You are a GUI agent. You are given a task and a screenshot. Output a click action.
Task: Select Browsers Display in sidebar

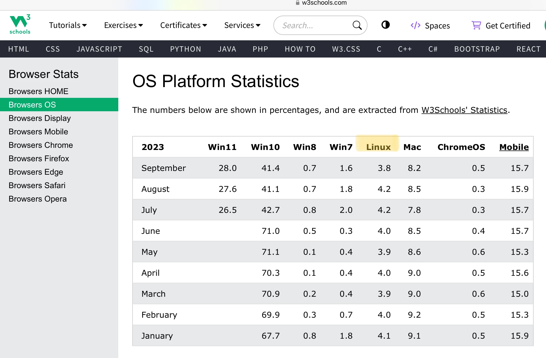(40, 118)
